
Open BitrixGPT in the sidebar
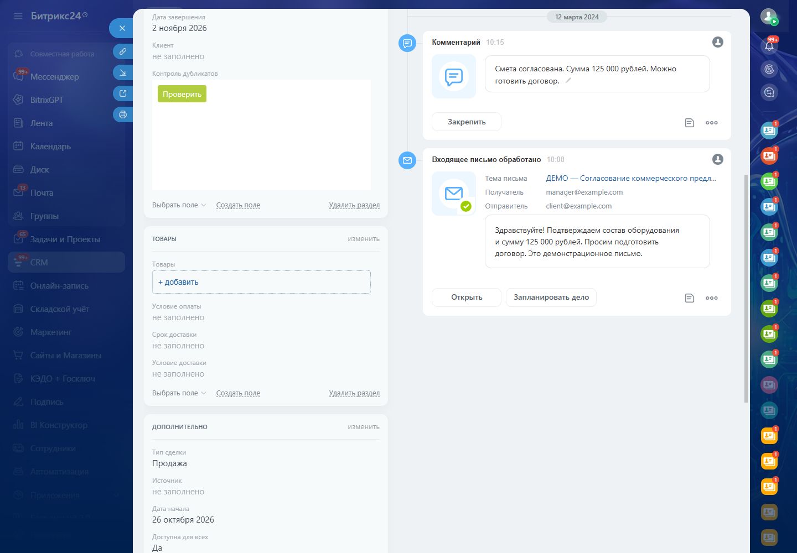tap(46, 100)
